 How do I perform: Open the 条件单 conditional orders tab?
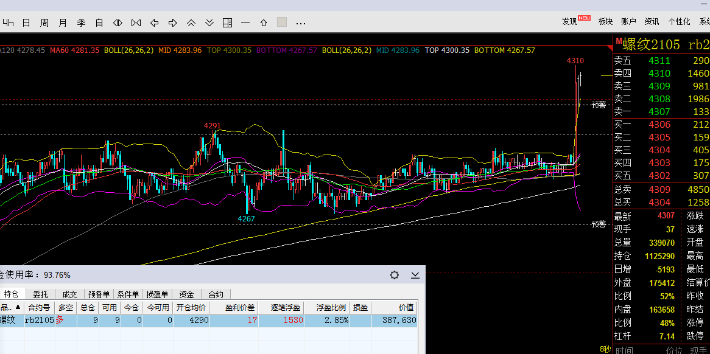click(x=128, y=294)
